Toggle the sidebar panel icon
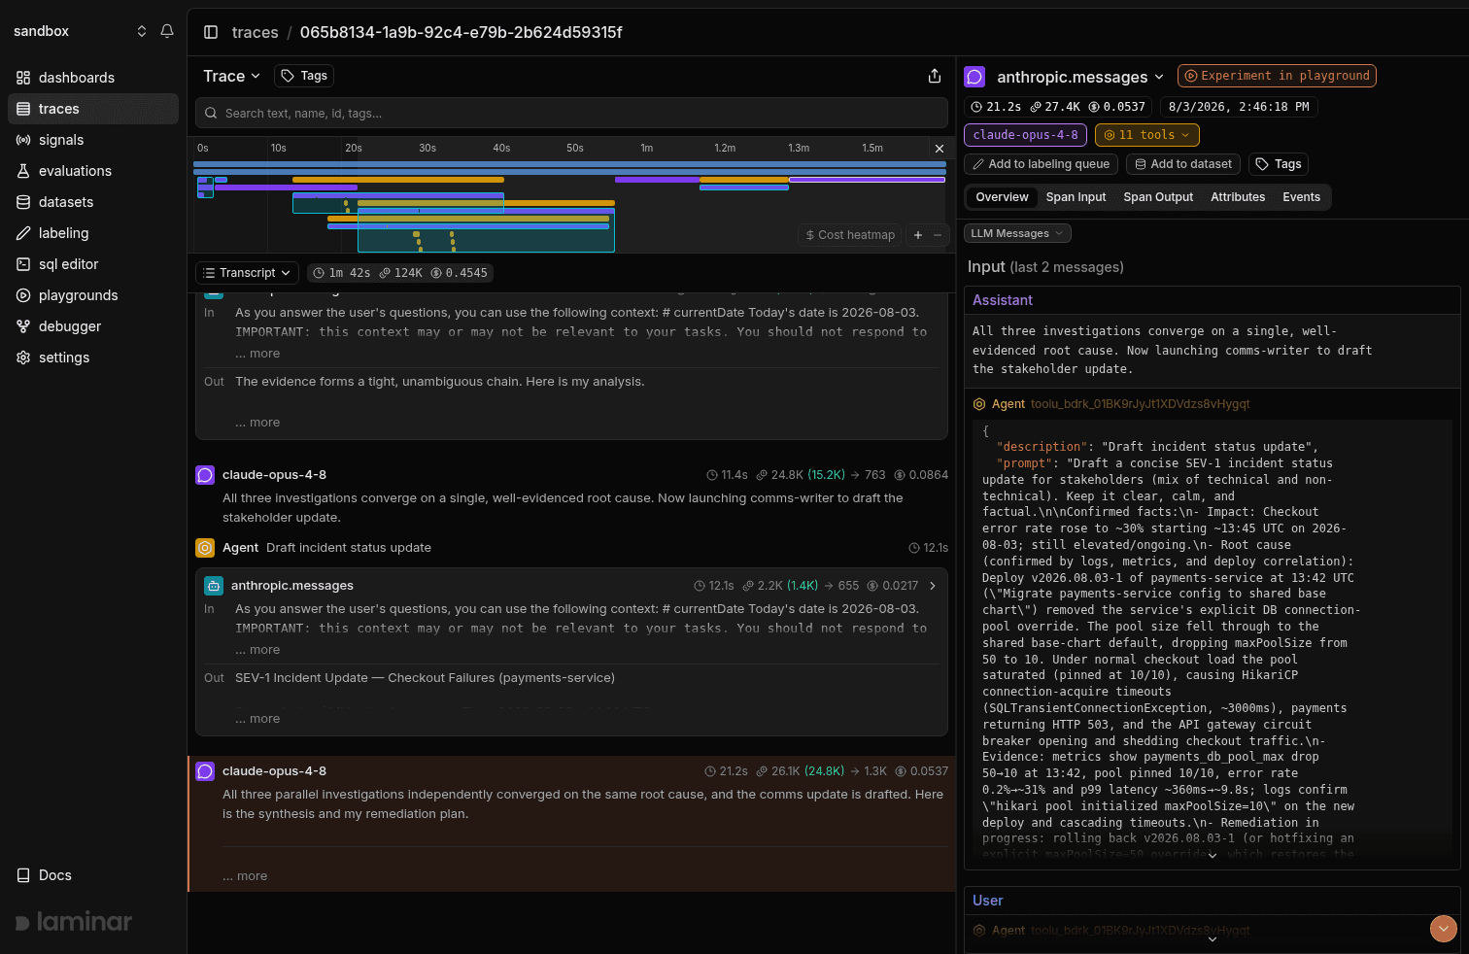Screen dimensions: 1469x954 [x=211, y=32]
